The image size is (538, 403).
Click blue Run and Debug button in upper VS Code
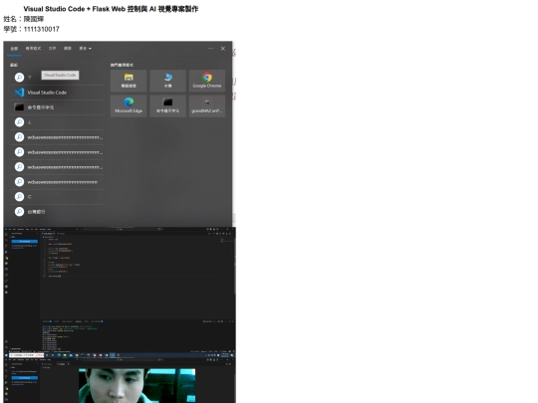[x=24, y=241]
